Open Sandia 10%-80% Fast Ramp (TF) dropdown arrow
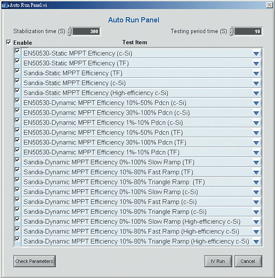This screenshot has width=275, height=278. 256,173
